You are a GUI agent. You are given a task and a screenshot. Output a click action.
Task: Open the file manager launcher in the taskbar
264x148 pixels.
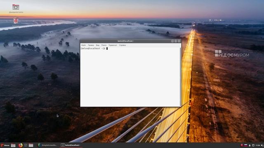[31, 145]
